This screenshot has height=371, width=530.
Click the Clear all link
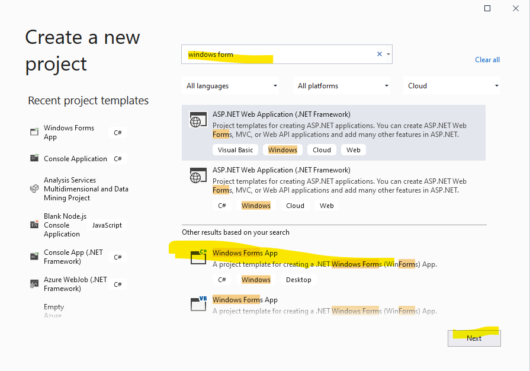487,60
